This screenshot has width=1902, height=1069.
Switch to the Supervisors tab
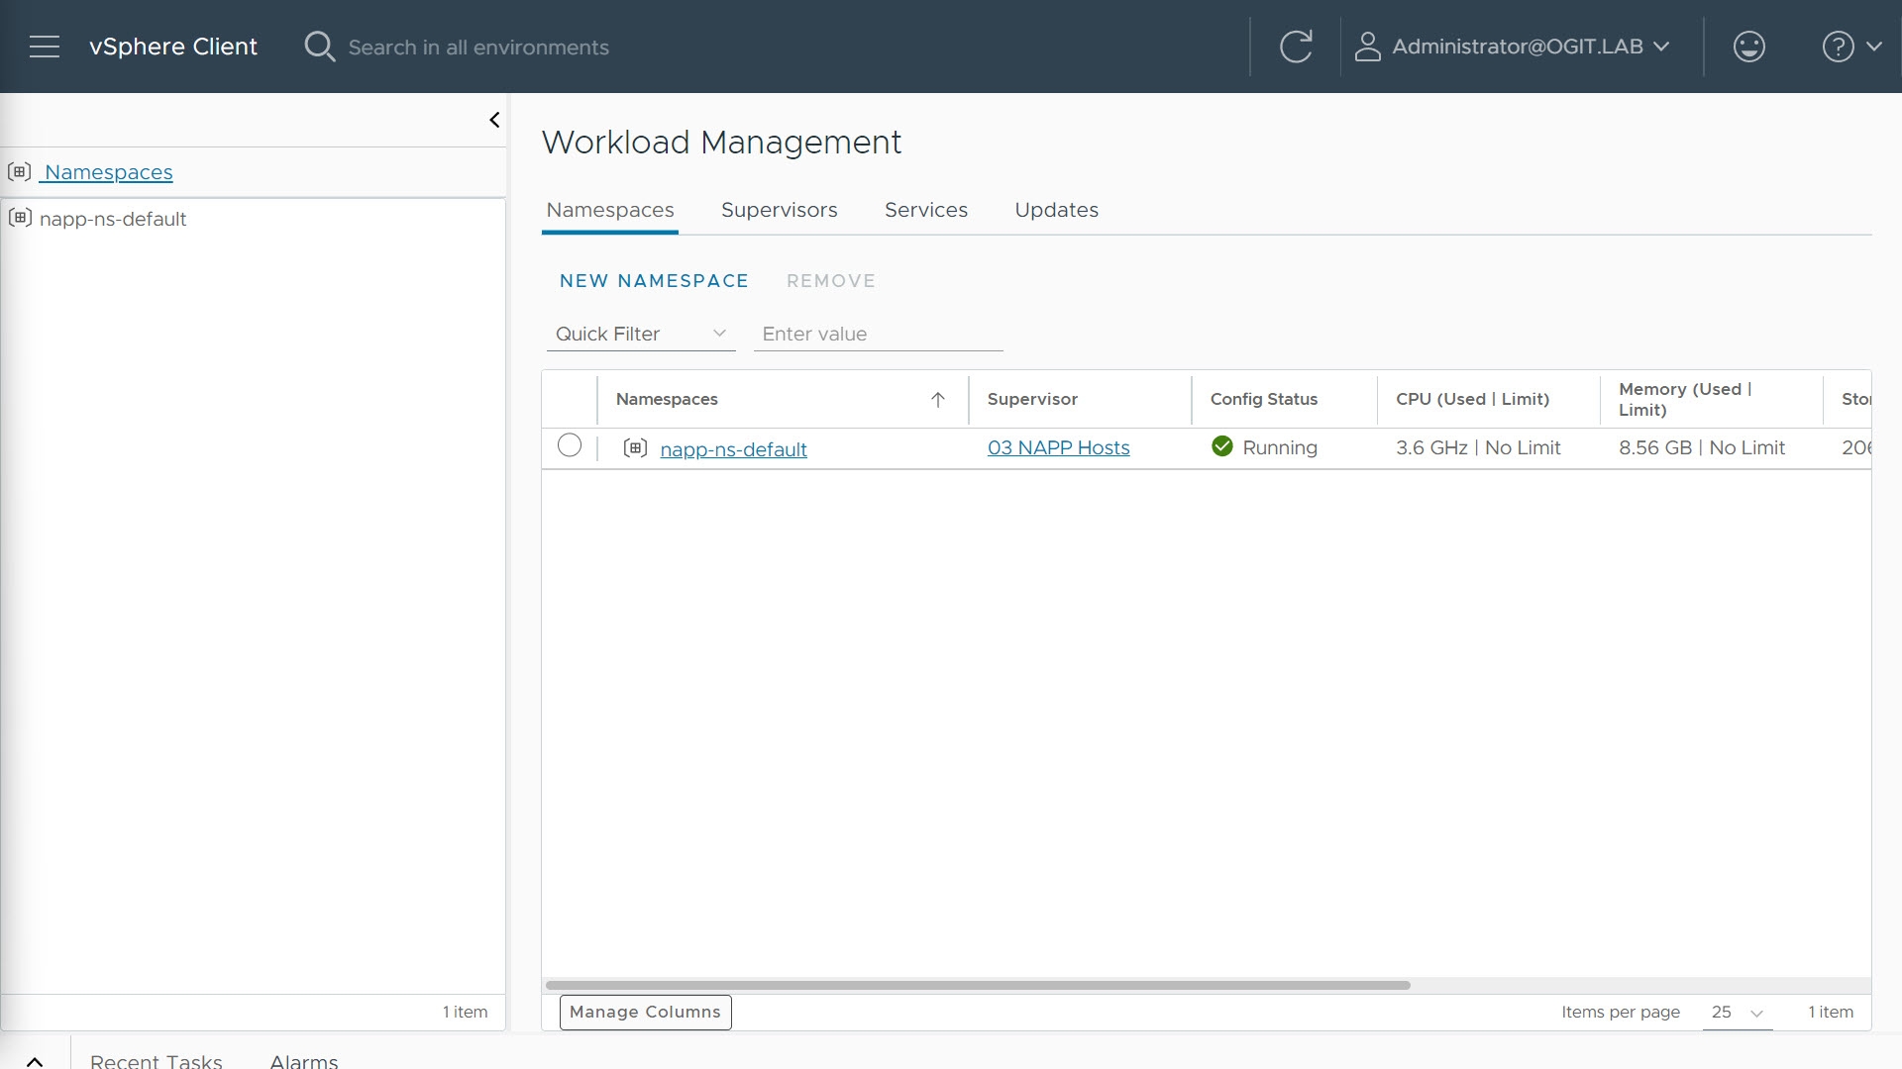[779, 210]
